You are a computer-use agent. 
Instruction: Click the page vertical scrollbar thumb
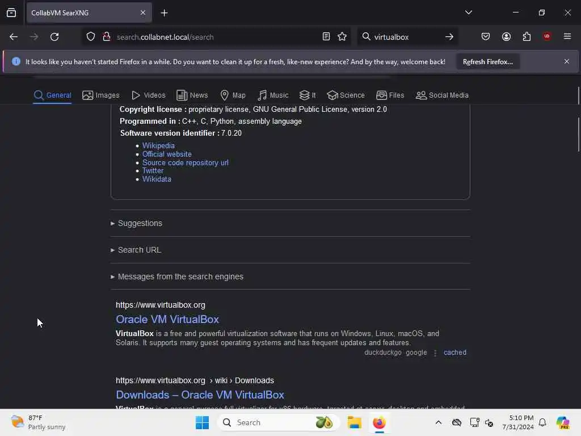[578, 134]
